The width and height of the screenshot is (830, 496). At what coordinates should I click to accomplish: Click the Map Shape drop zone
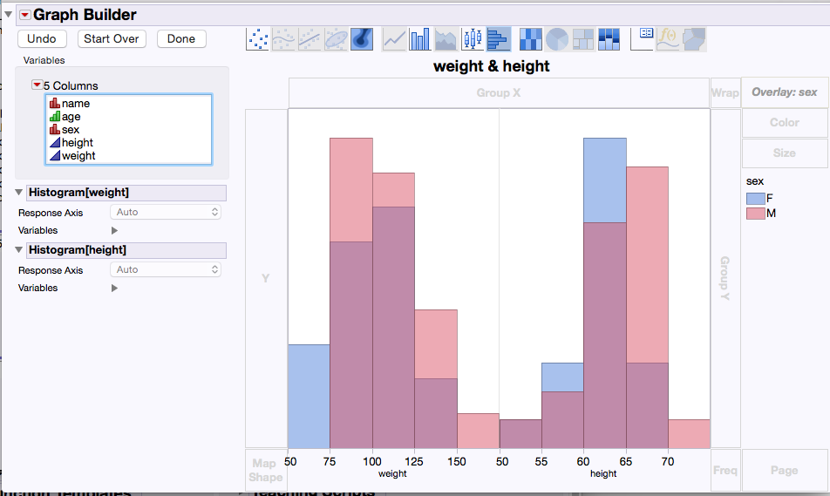pyautogui.click(x=266, y=470)
